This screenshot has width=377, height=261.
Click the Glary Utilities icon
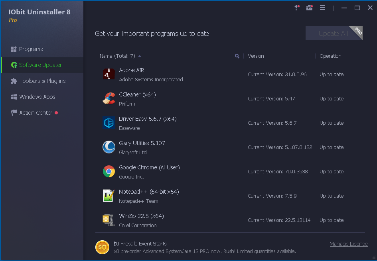[x=109, y=147]
